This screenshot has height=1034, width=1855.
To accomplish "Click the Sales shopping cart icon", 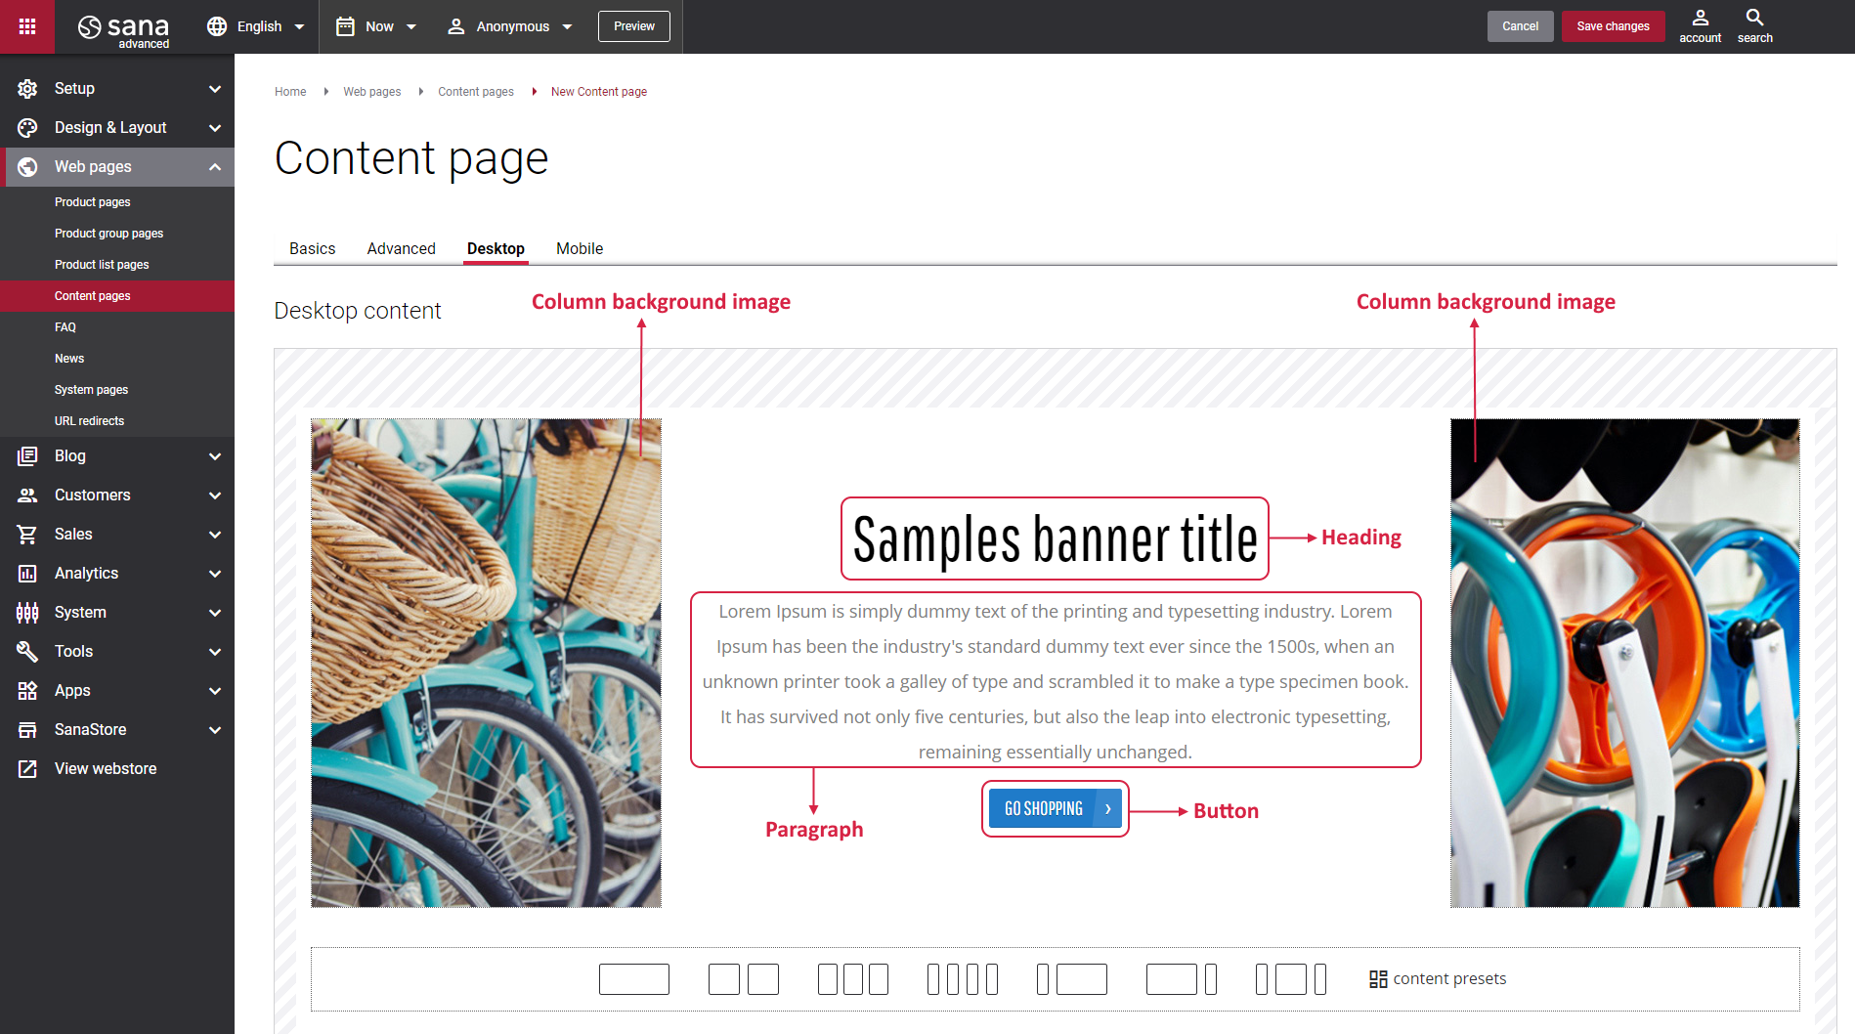I will click(27, 535).
